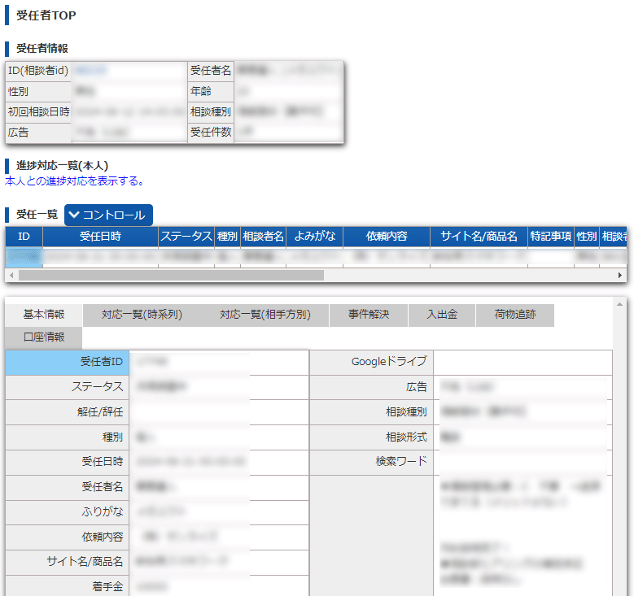Image resolution: width=634 pixels, height=596 pixels.
Task: Switch to the 口座情報 tab
Action: [x=43, y=337]
